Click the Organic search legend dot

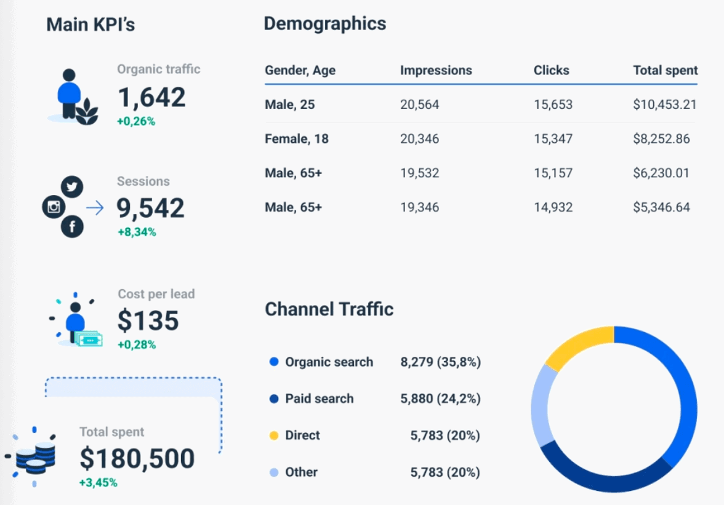click(x=274, y=362)
